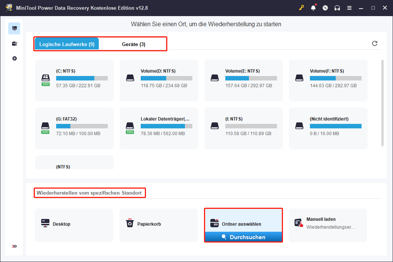Select the (Nicht identifiziert) drive icon
Screen dimensions: 393x262
[x=299, y=126]
